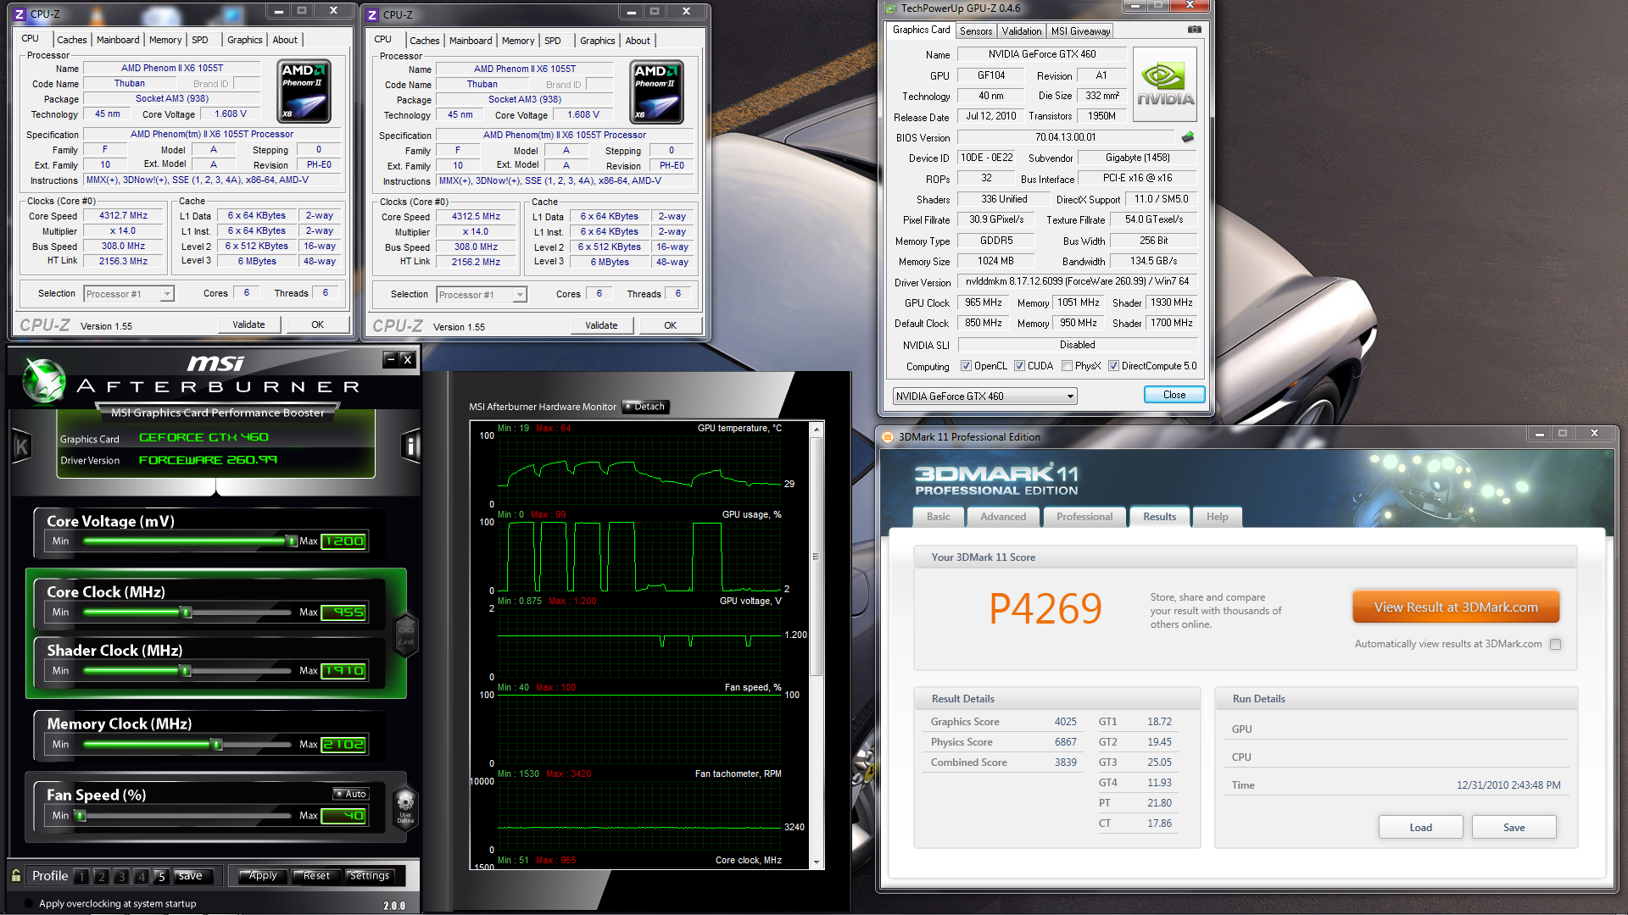This screenshot has width=1628, height=915.
Task: Toggle the CUDA checkbox in GPU-Z
Action: click(1019, 366)
